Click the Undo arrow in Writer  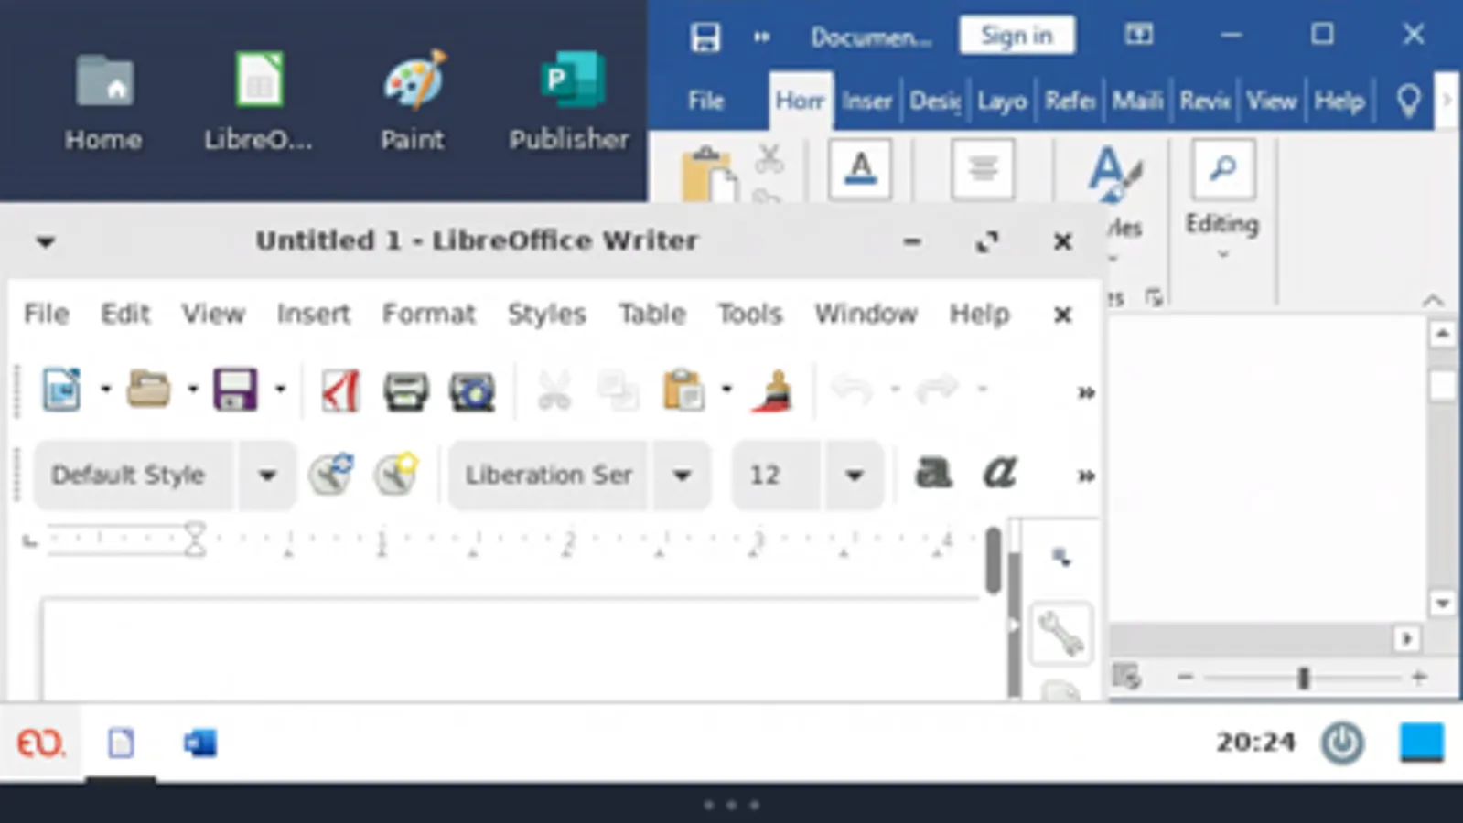851,390
